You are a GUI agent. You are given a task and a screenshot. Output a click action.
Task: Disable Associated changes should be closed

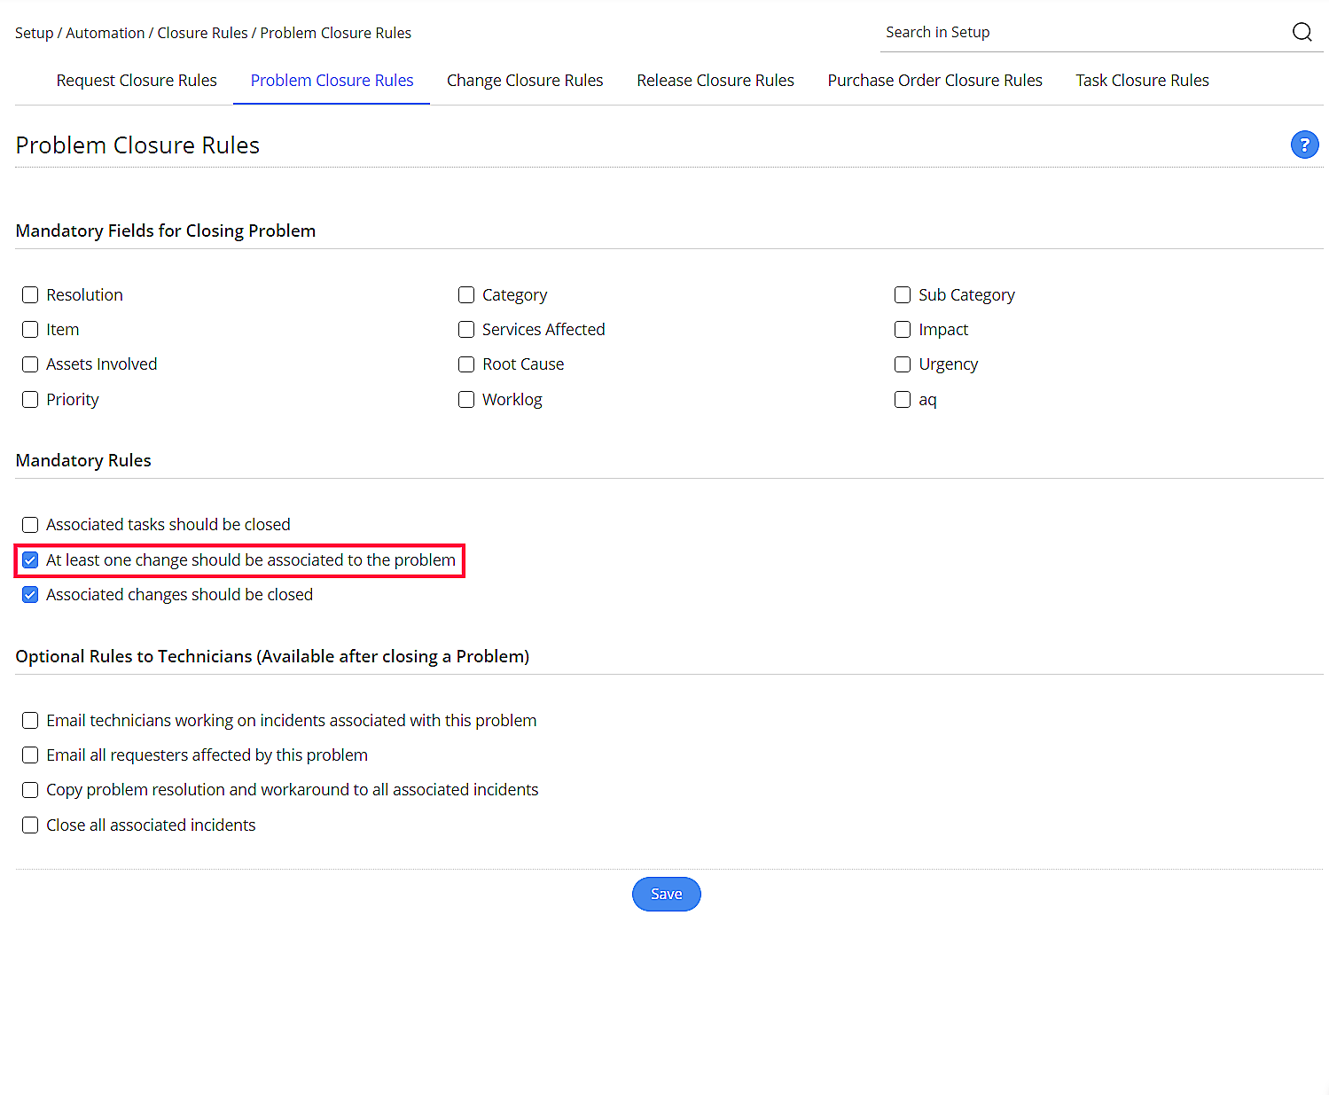[30, 595]
